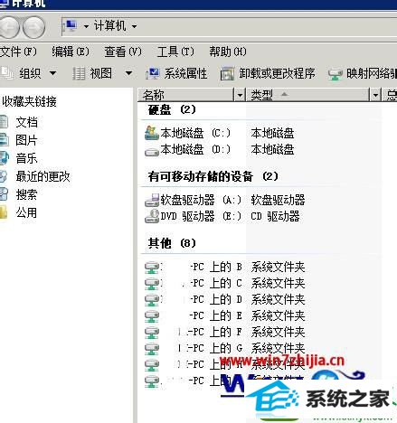397x423 pixels.
Task: Open the 组织 toolbar icon
Action: (x=6, y=73)
